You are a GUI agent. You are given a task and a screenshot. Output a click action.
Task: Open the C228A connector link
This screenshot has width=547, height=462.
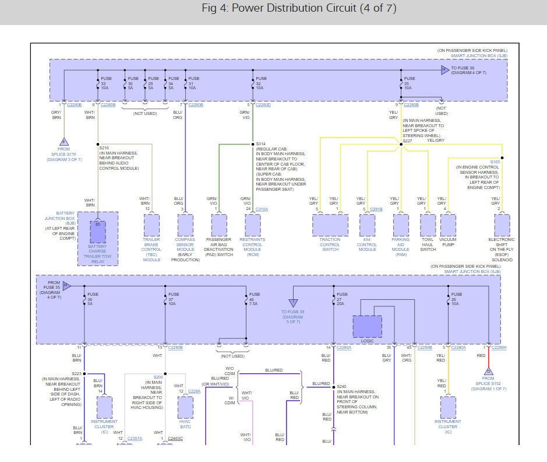point(195,391)
